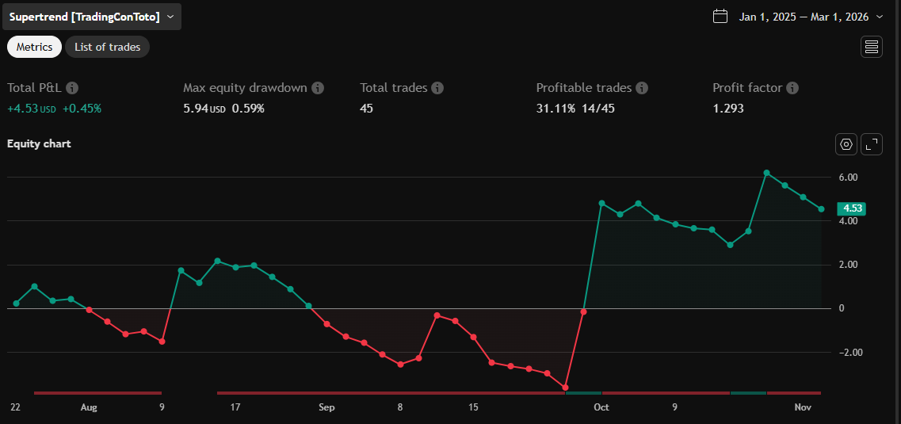Image resolution: width=901 pixels, height=424 pixels.
Task: Show info tooltip for Total trades
Action: tap(437, 88)
